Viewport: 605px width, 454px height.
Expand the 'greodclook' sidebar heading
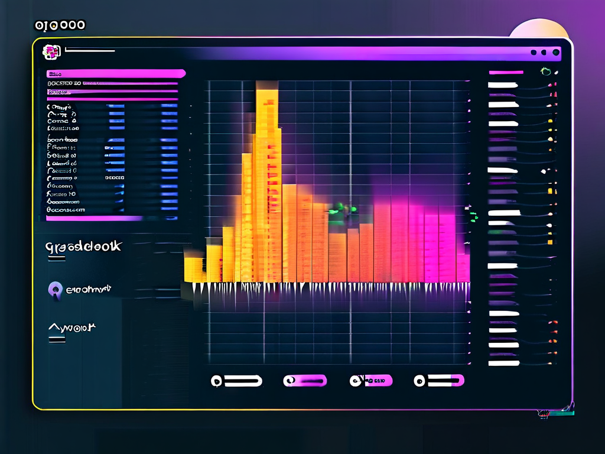[83, 245]
